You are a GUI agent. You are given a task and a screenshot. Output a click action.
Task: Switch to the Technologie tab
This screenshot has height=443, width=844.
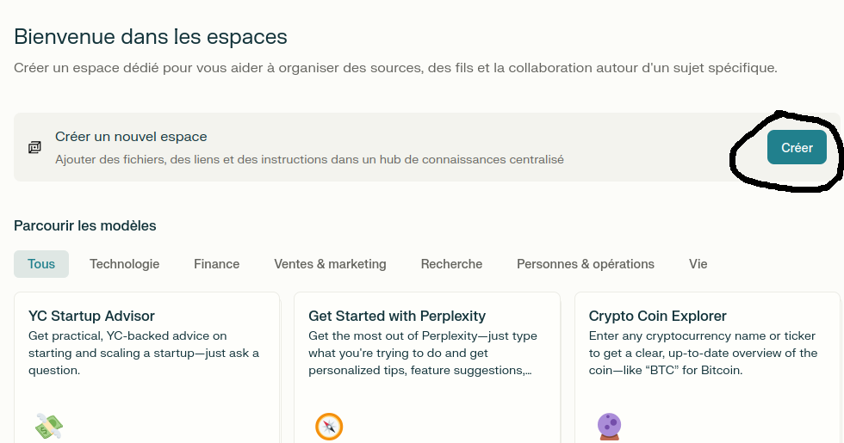click(125, 264)
